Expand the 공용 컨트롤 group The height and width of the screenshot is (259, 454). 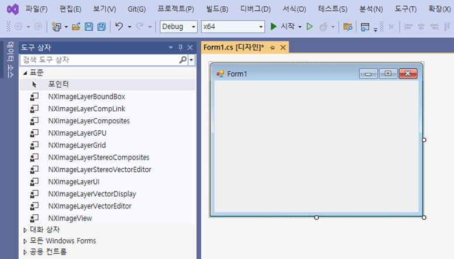click(x=25, y=252)
